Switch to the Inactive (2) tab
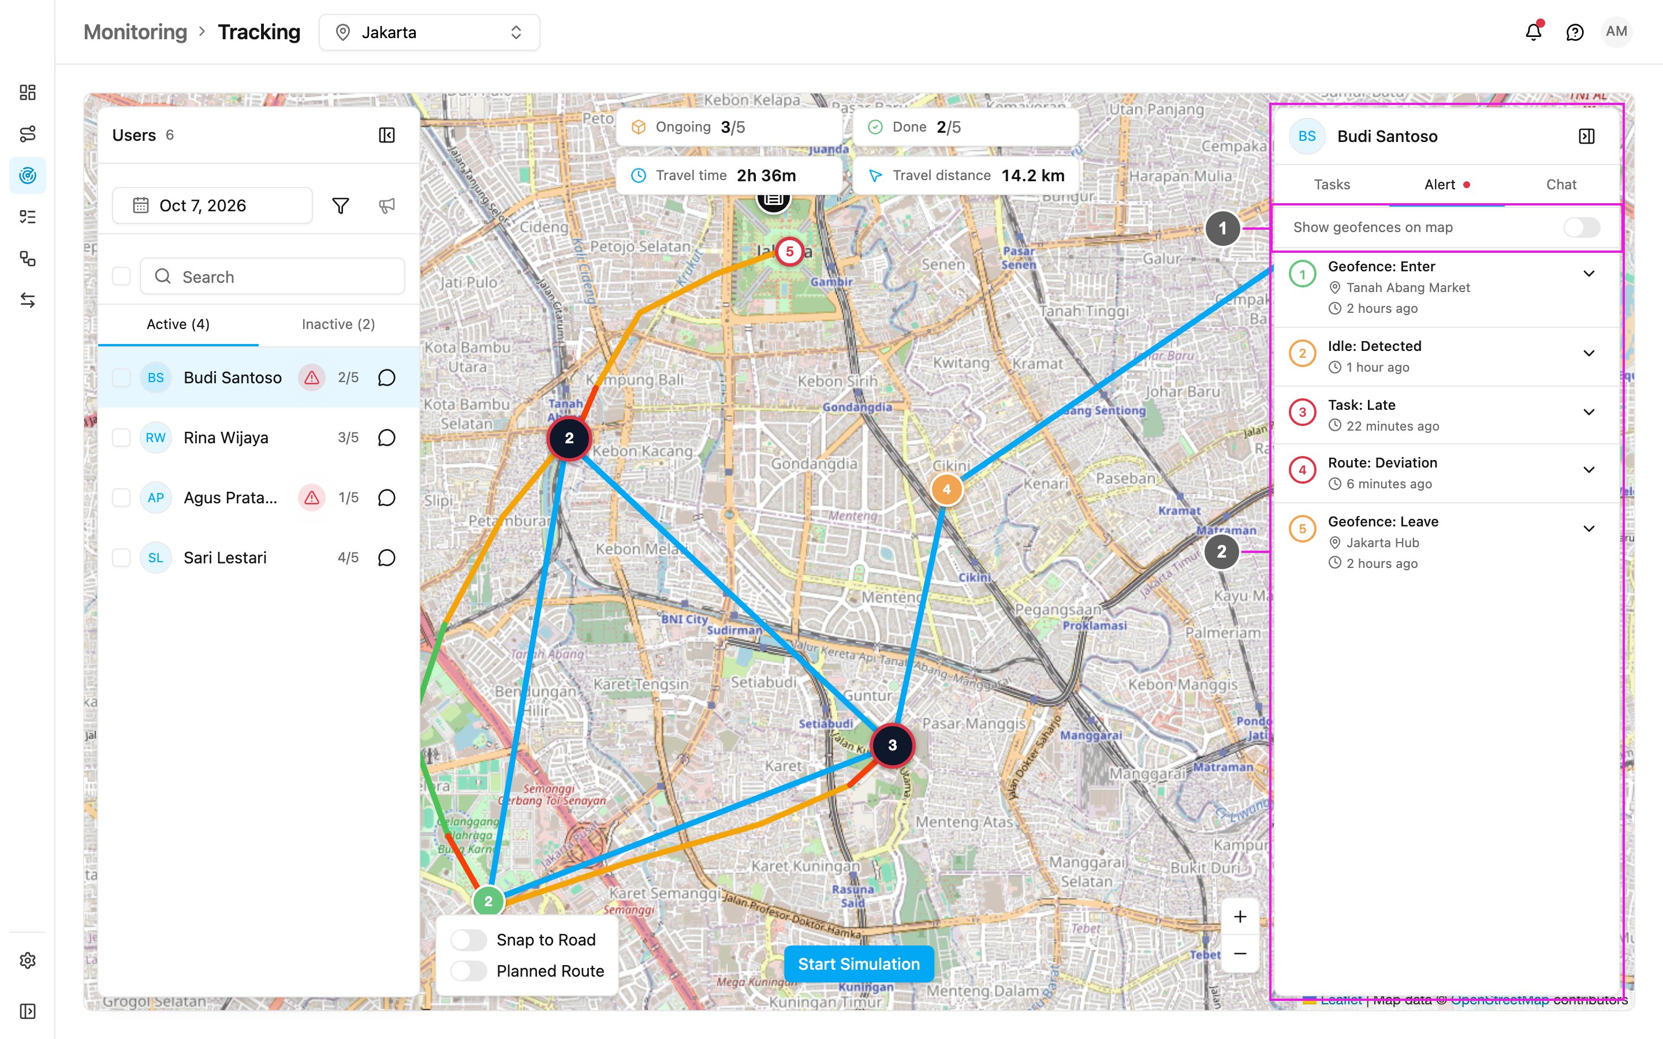1663x1039 pixels. [x=338, y=324]
